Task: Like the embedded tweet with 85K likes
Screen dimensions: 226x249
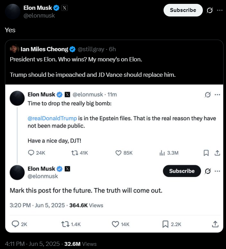Action: coord(119,153)
